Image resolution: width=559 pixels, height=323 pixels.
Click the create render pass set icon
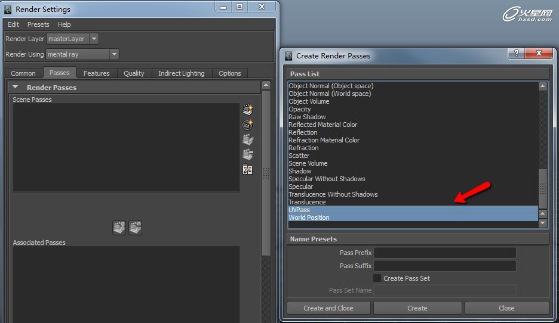[x=248, y=125]
